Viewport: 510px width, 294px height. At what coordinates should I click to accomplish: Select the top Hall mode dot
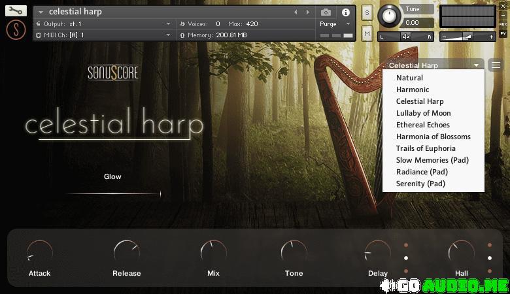[x=490, y=245]
